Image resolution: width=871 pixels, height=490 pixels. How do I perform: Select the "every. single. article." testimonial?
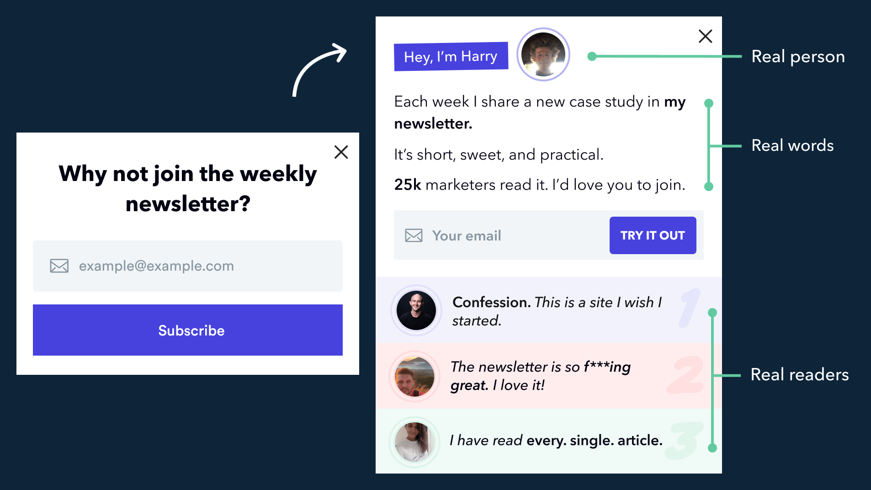pyautogui.click(x=556, y=440)
